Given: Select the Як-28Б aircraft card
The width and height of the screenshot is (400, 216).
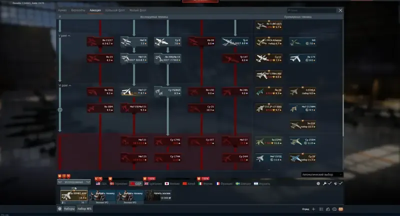Looking at the screenshot, I should tap(235, 91).
